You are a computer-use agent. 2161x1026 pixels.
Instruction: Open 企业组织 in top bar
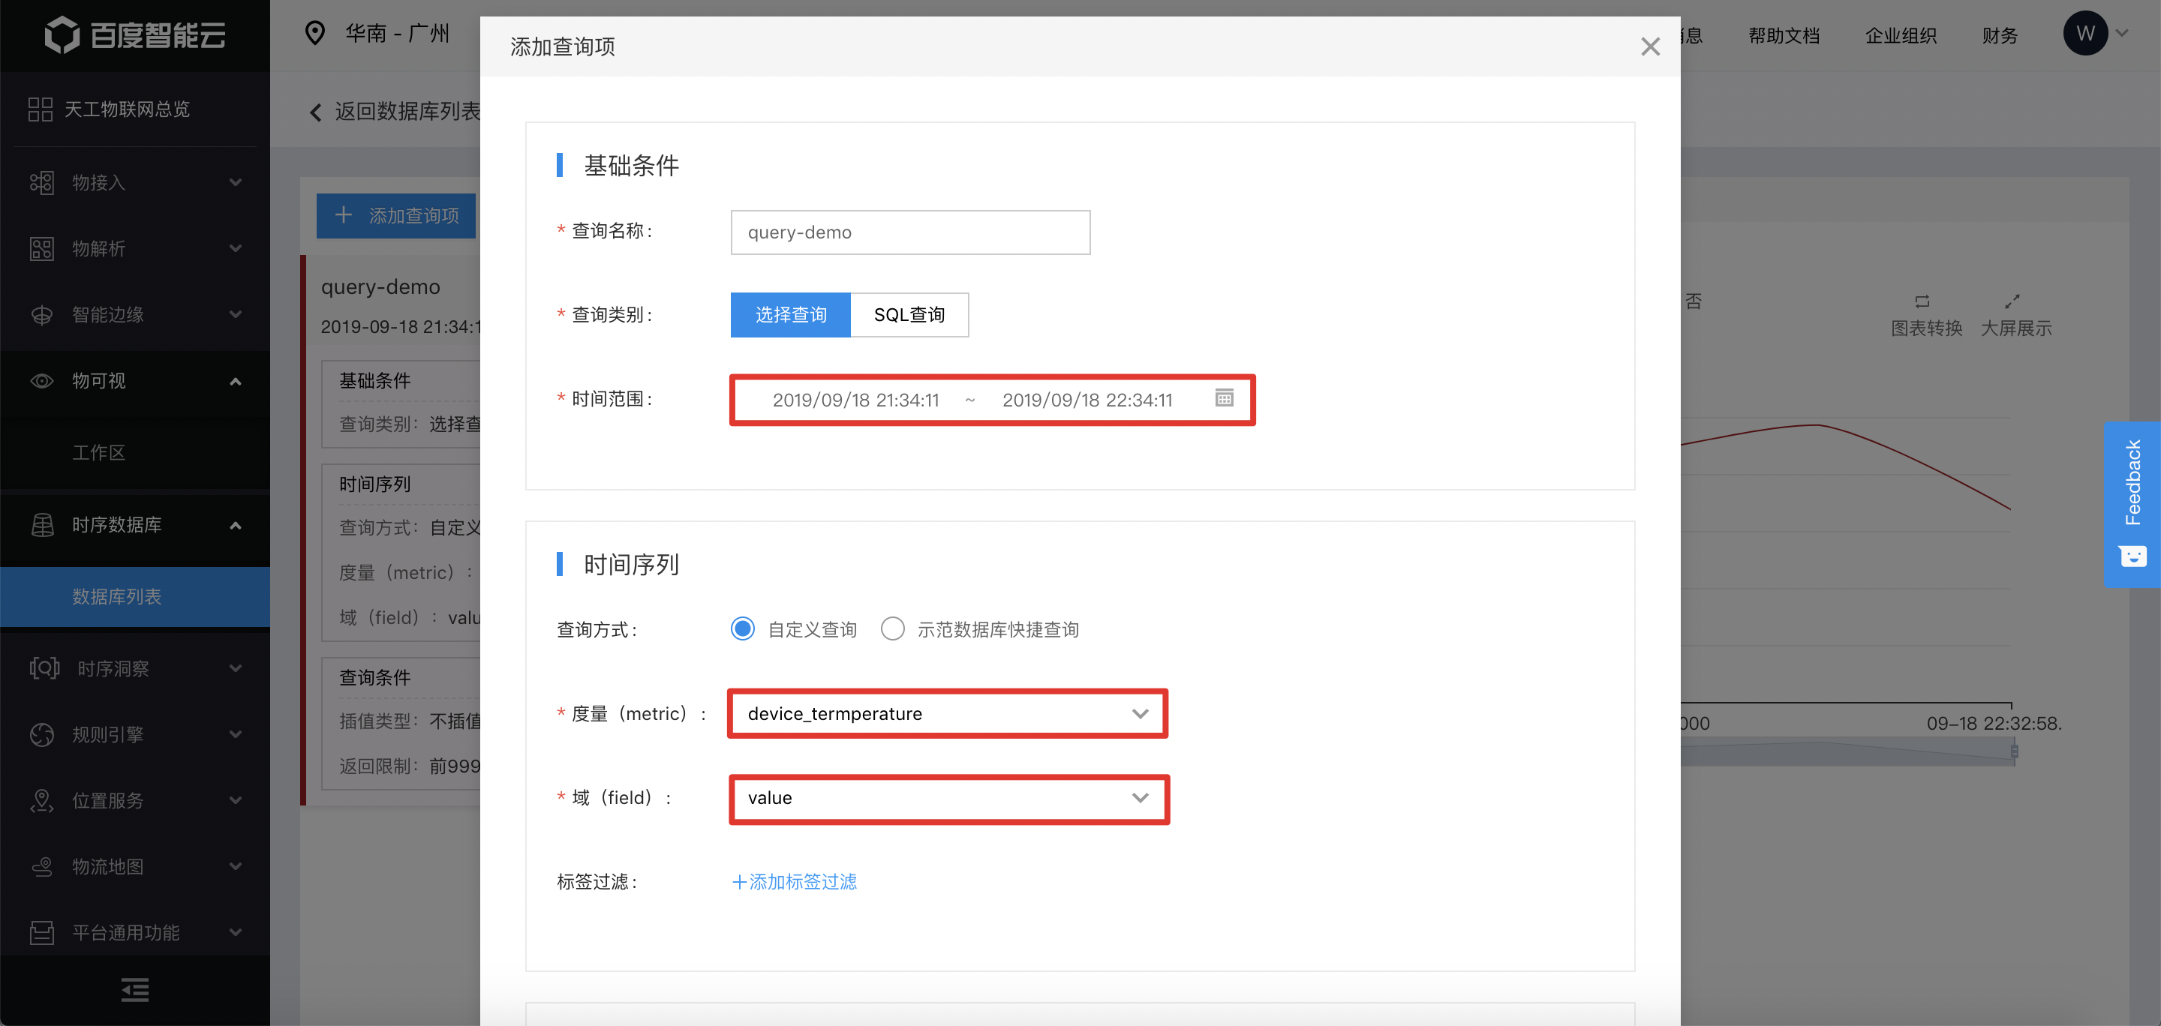[1900, 35]
